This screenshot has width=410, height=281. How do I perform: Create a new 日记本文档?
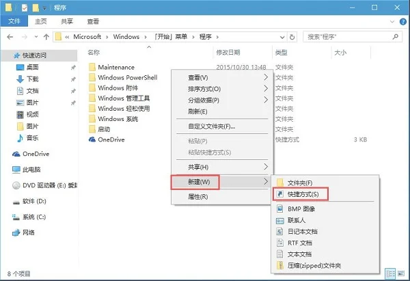pos(325,232)
